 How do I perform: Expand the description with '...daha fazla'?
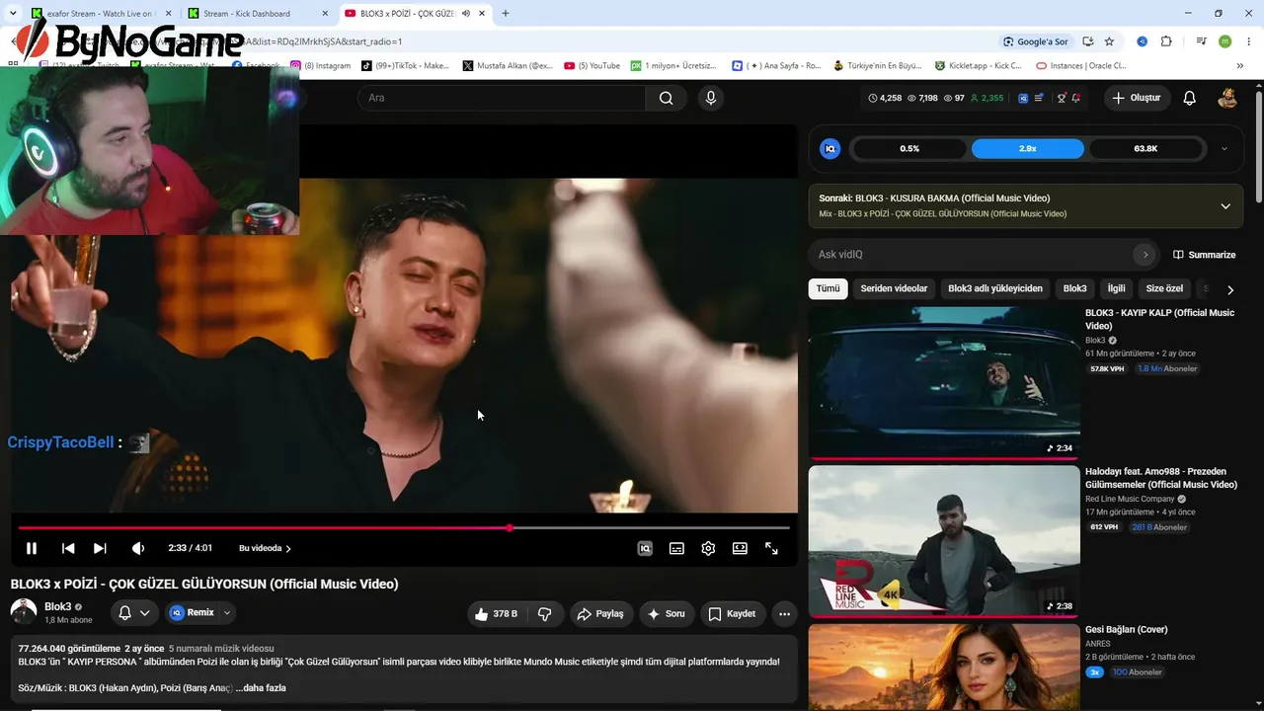(x=261, y=687)
